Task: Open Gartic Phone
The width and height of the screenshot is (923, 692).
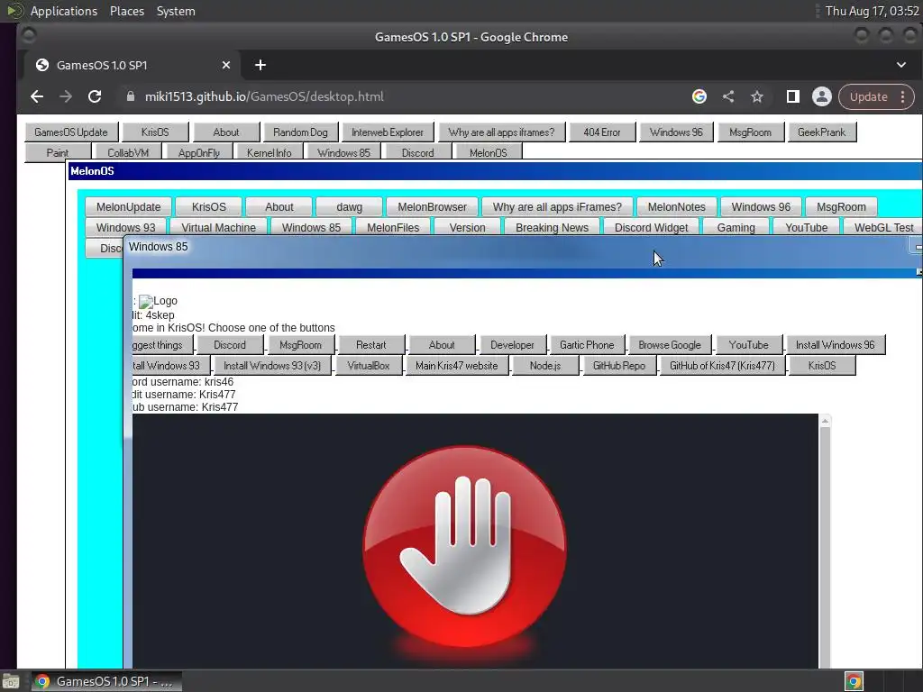Action: click(x=586, y=345)
